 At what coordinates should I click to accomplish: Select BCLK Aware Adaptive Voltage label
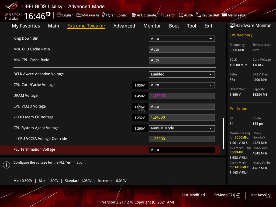click(39, 74)
